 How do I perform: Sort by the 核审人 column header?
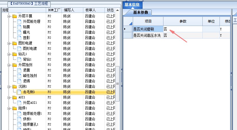(94, 10)
